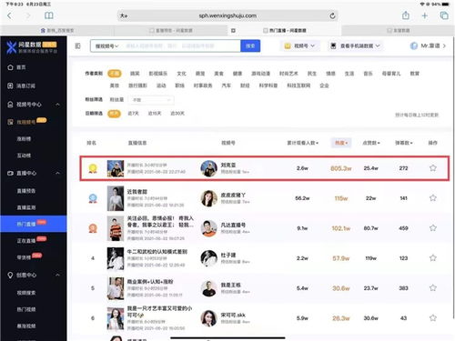This screenshot has height=341, width=455.
Task: Open the Safari tabs overview icon
Action: tap(444, 15)
